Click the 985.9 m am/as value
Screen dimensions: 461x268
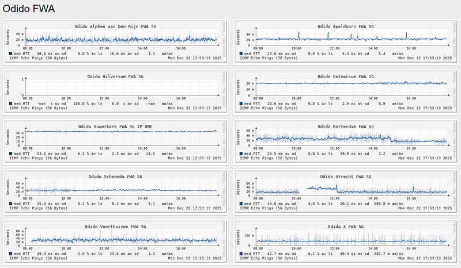pos(388,204)
